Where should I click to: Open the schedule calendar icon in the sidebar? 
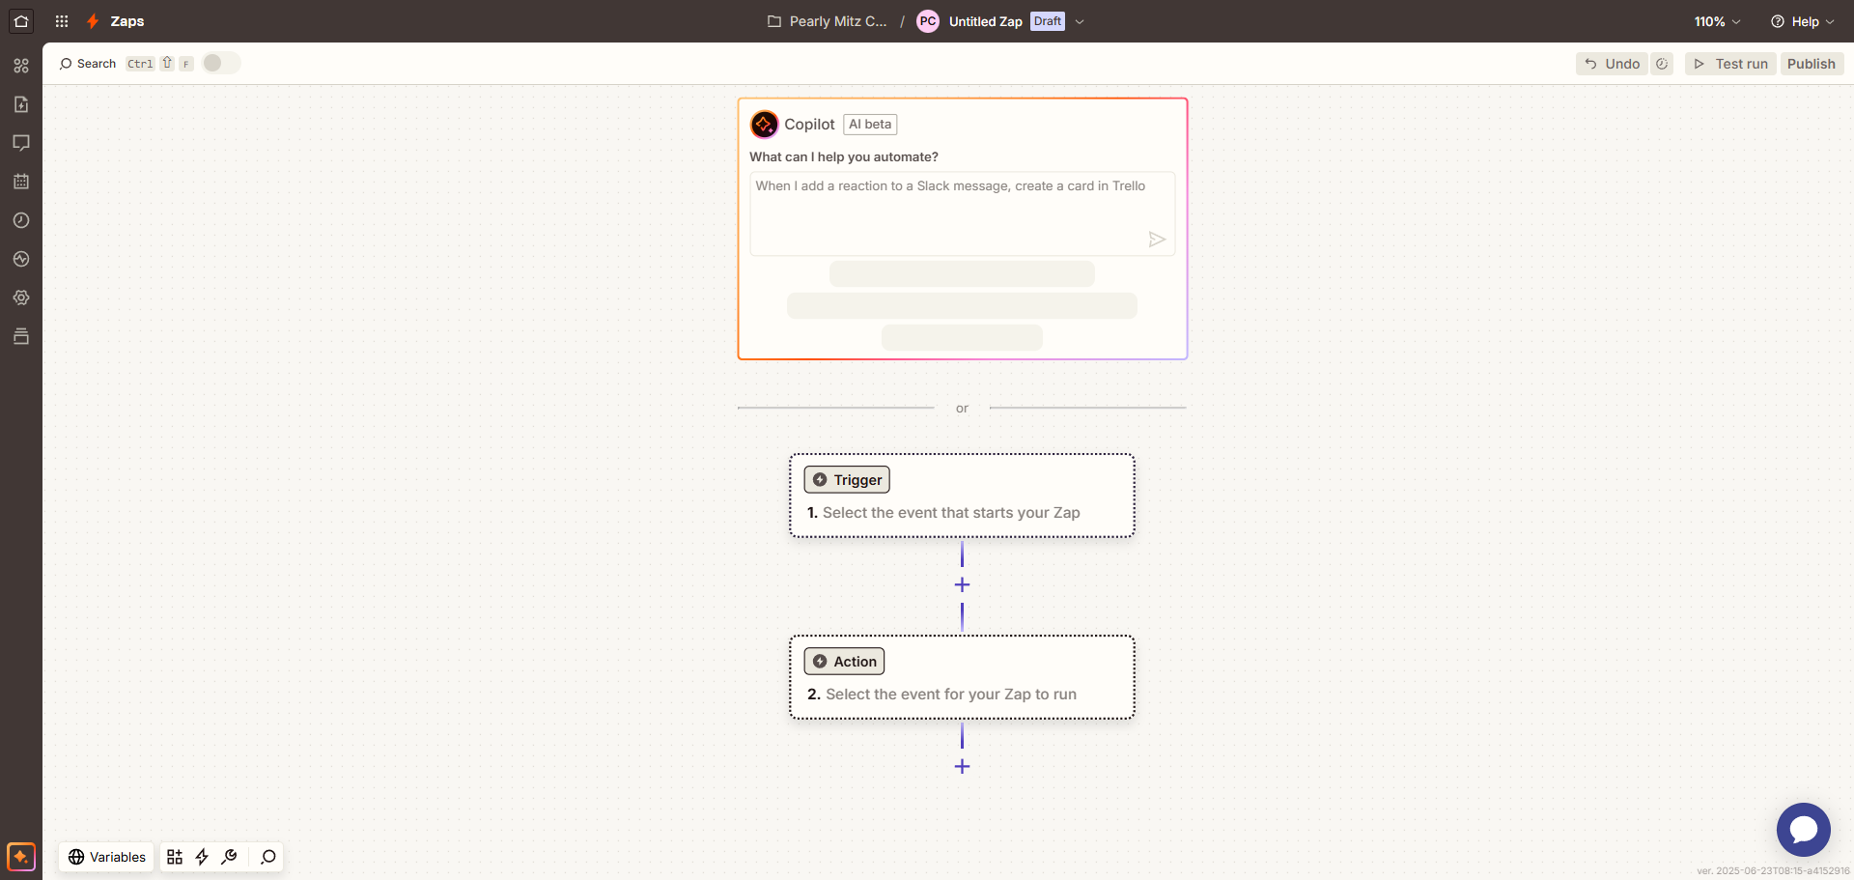pyautogui.click(x=21, y=182)
